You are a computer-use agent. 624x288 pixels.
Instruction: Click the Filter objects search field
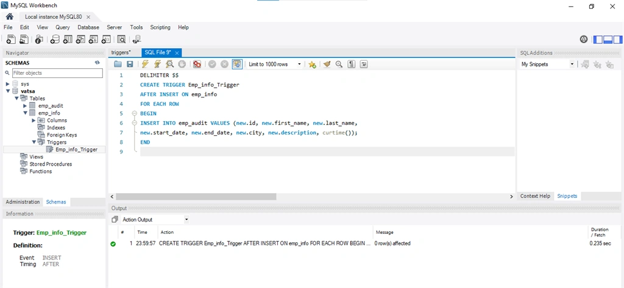point(57,73)
